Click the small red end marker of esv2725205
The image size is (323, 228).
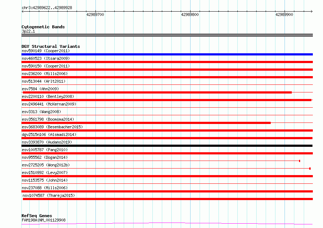310,169
